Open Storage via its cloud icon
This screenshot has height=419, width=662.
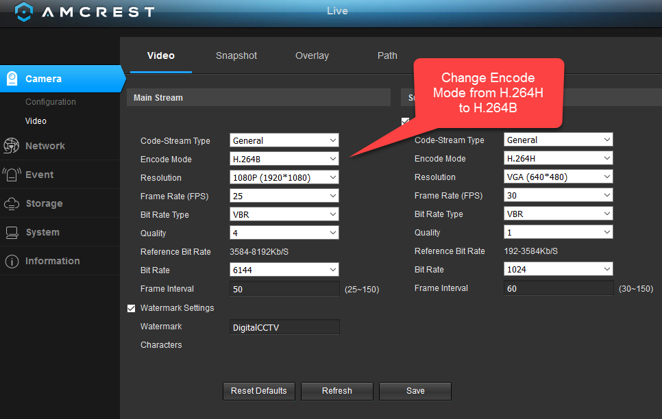(x=12, y=203)
